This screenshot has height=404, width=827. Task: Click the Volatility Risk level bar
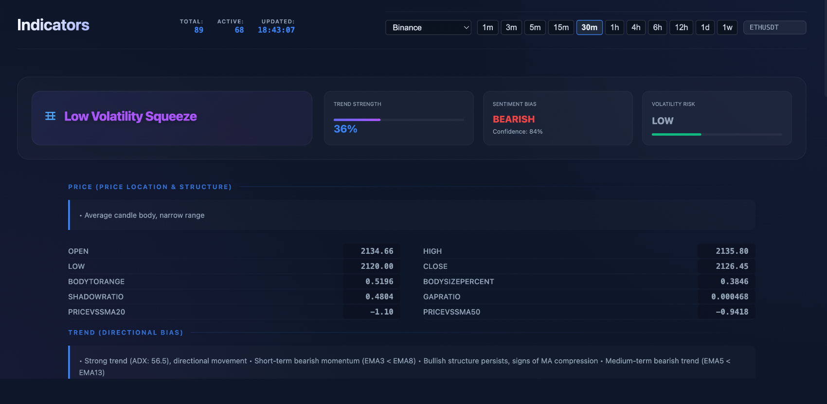717,134
